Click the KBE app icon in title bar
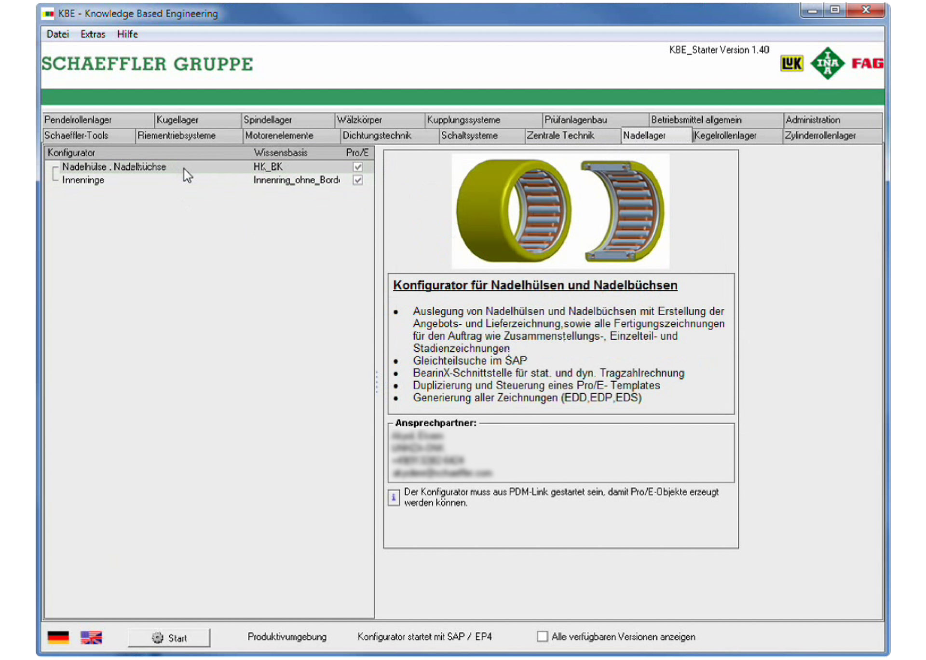The height and width of the screenshot is (660, 926). [x=48, y=14]
